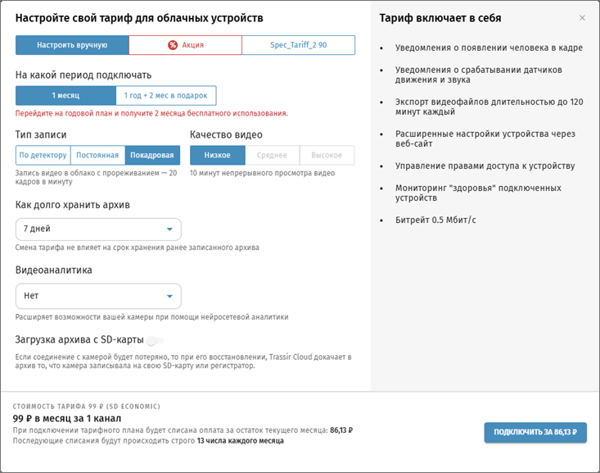Select По детектору recording type
Viewport: 600px width, 473px height.
pyautogui.click(x=43, y=155)
